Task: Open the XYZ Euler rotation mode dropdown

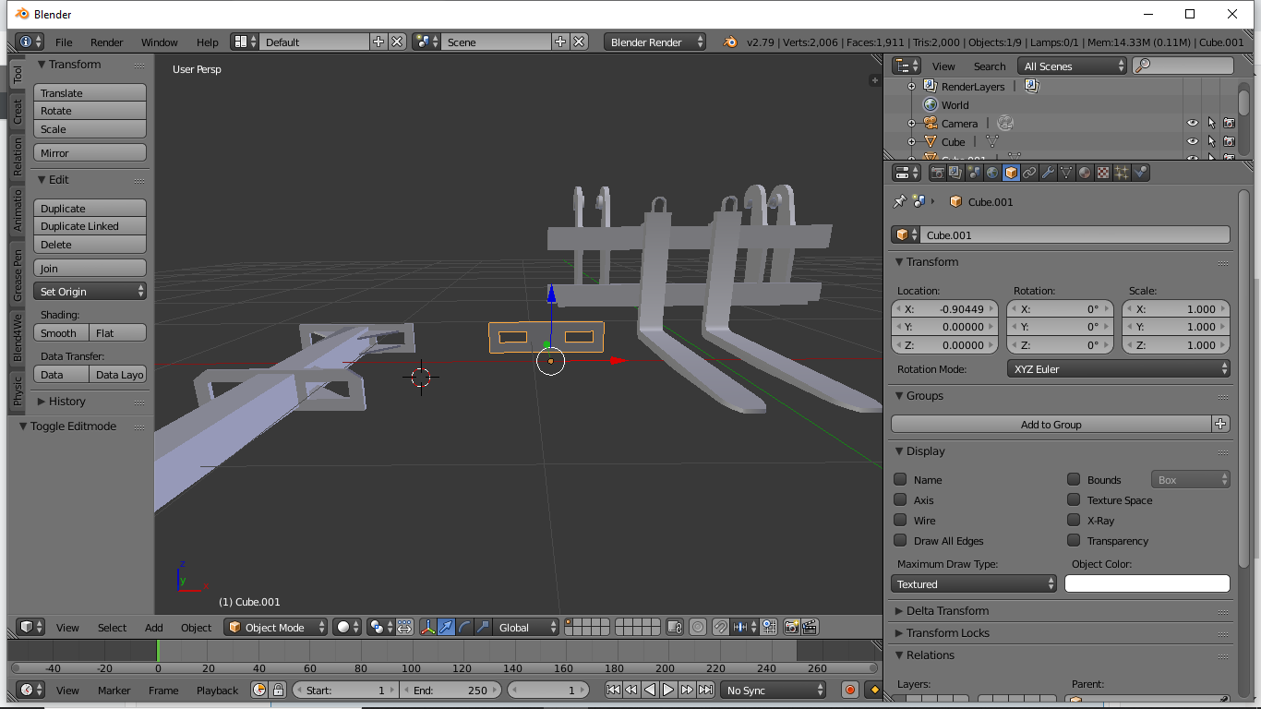Action: coord(1119,368)
